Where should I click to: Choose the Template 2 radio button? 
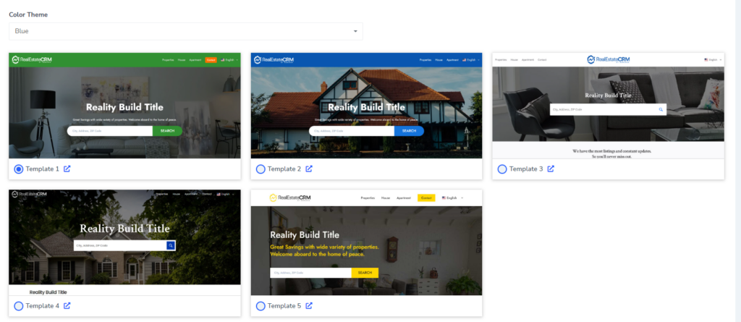261,169
